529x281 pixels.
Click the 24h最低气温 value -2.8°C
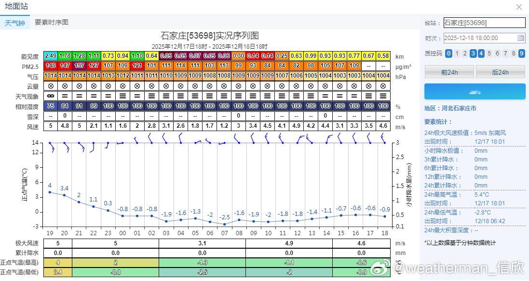[482, 213]
